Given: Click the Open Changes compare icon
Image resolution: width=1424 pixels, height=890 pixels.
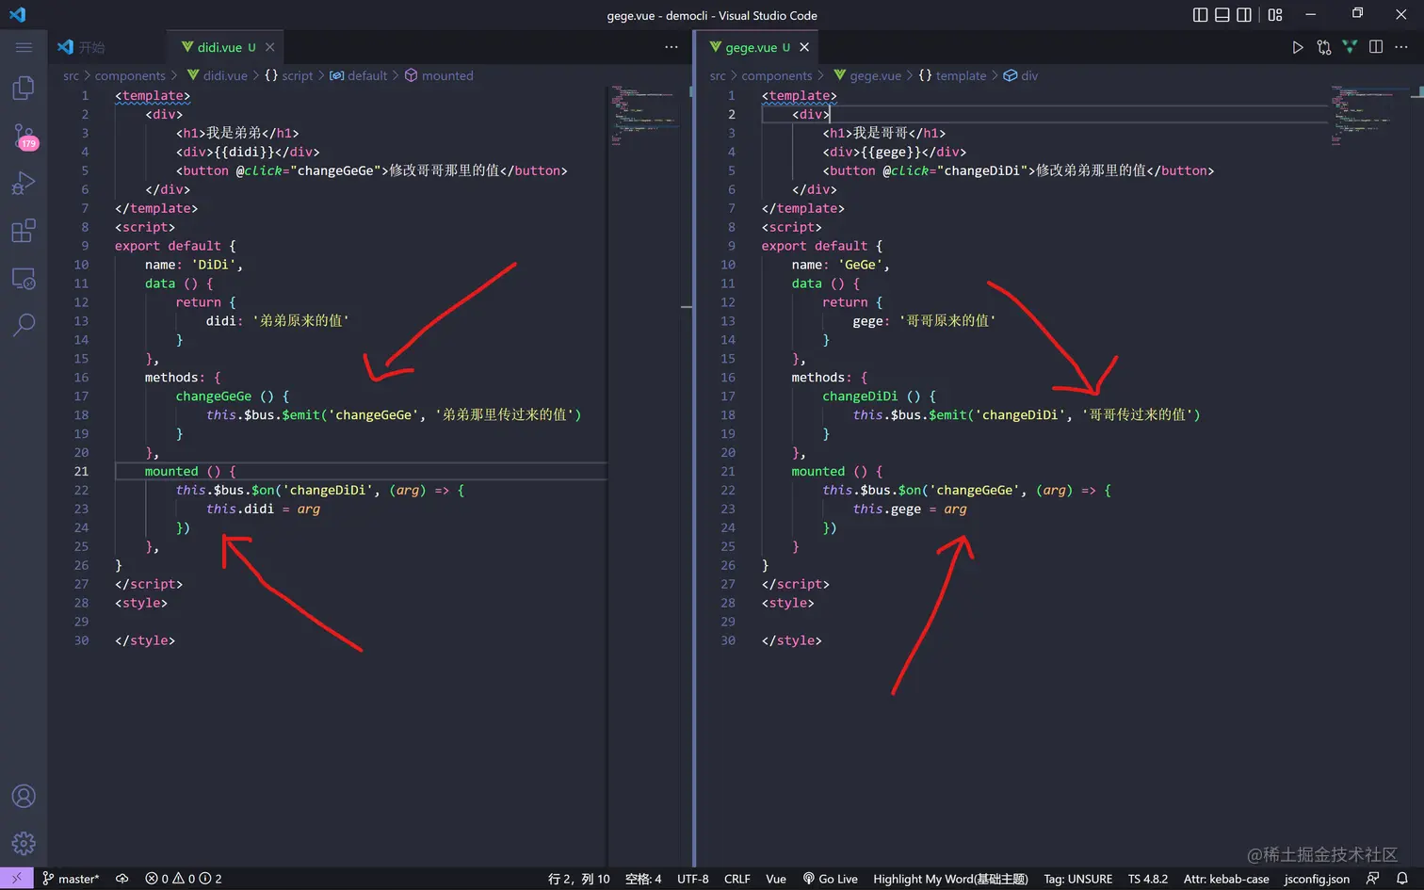Looking at the screenshot, I should [1324, 47].
